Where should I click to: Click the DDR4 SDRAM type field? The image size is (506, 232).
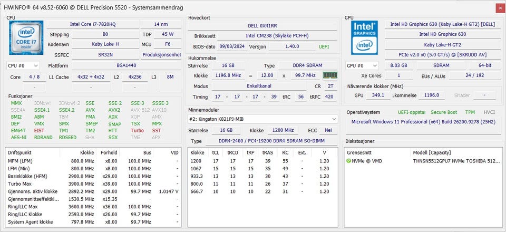307,65
